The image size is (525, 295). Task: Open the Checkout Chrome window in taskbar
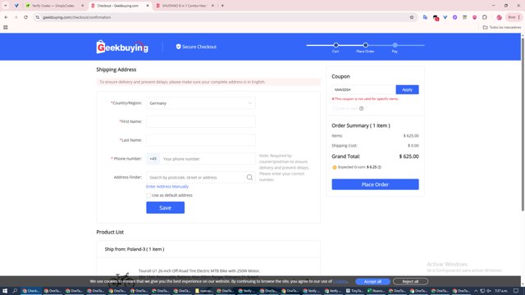tap(31, 291)
